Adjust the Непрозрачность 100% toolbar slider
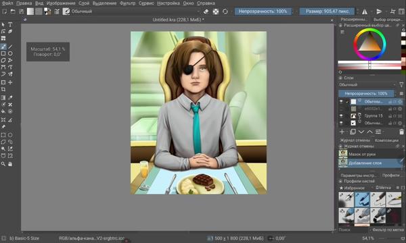 [x=263, y=11]
